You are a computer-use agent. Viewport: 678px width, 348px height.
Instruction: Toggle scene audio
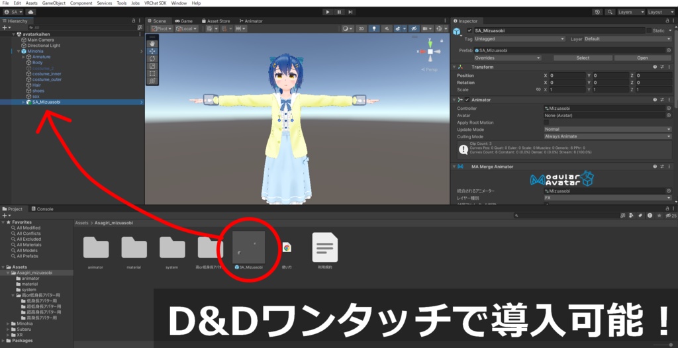click(x=387, y=28)
